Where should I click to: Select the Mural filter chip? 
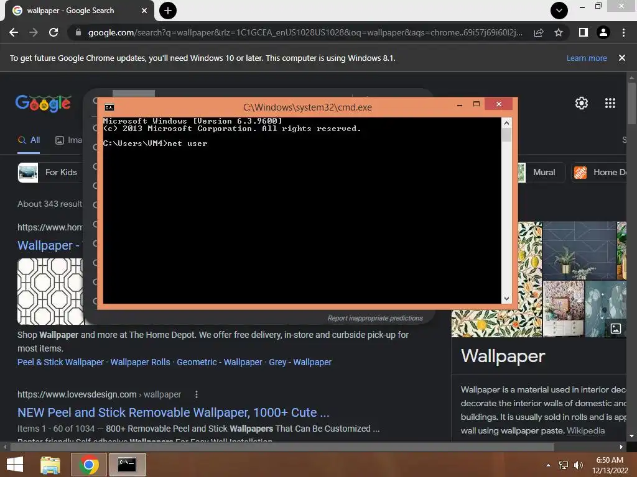[x=542, y=173]
